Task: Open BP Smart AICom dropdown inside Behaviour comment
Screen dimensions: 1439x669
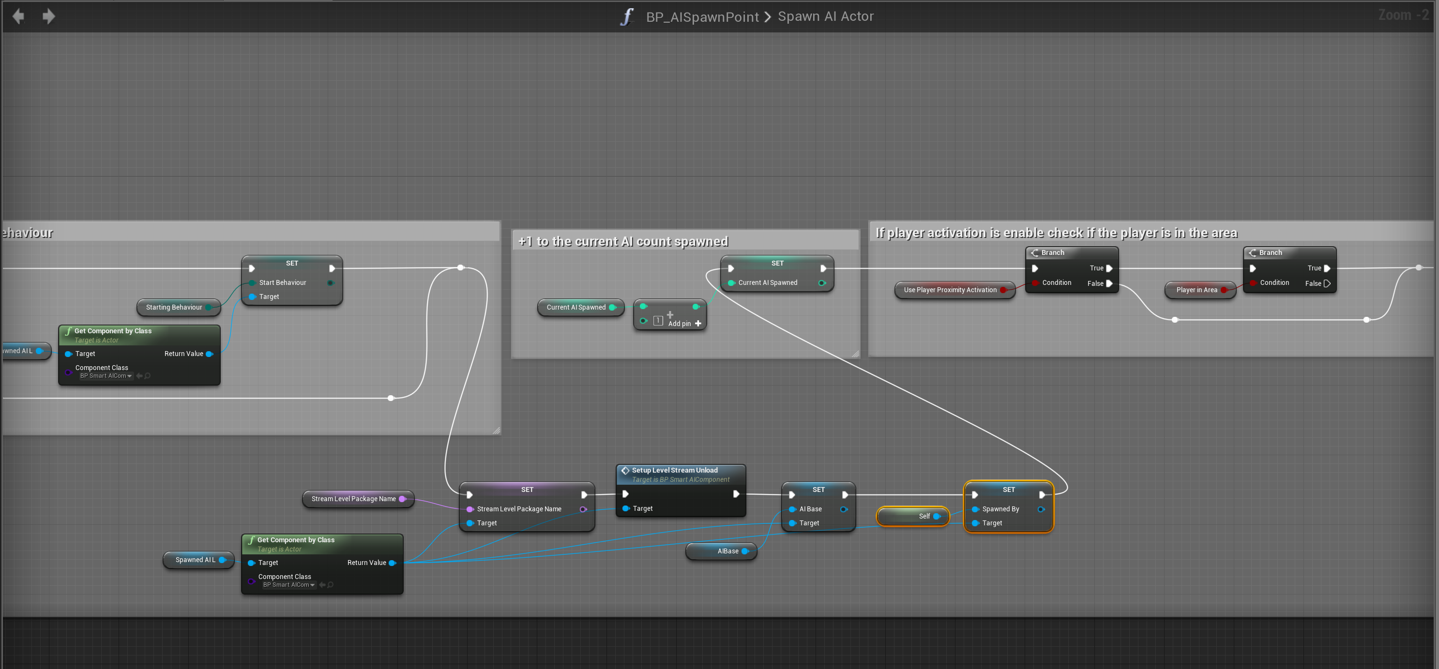Action: point(106,376)
